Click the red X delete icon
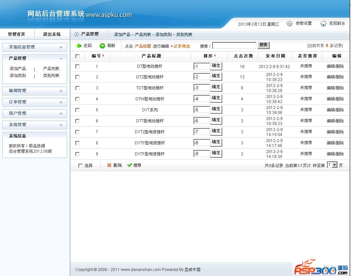This screenshot has height=276, width=351. click(x=109, y=165)
